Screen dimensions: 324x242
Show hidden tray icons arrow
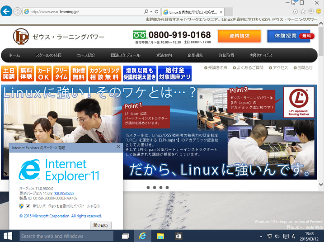(261, 236)
